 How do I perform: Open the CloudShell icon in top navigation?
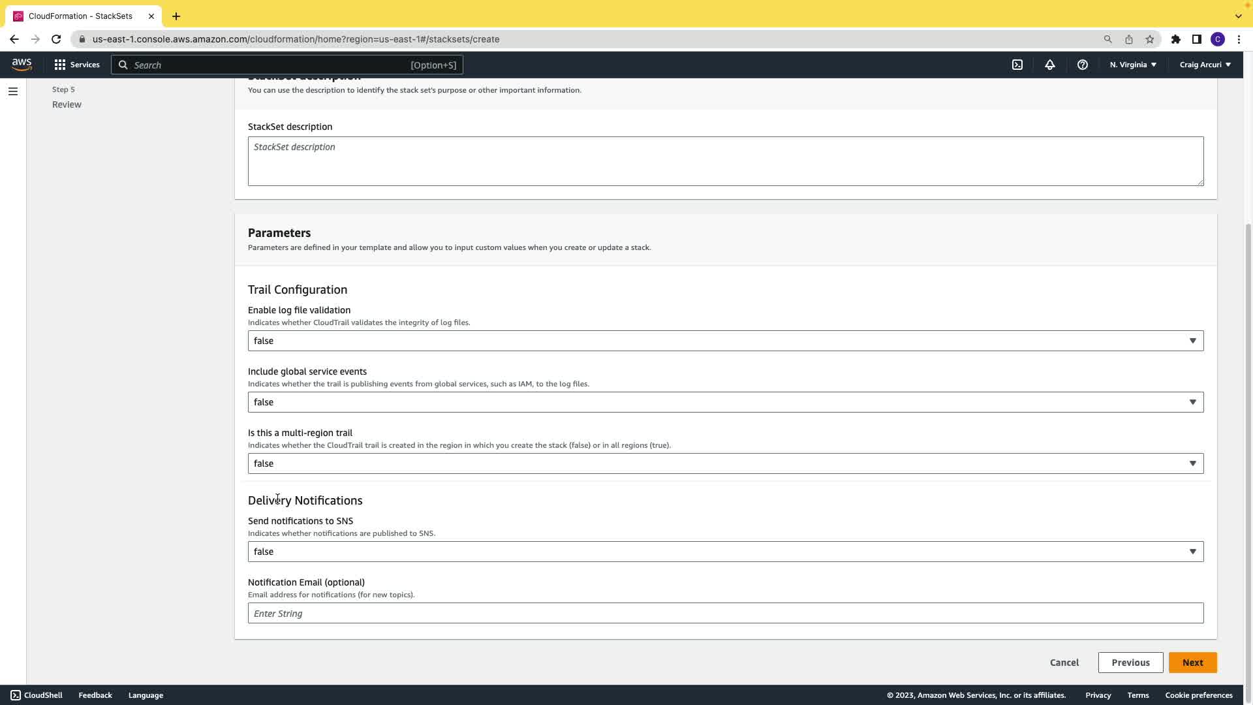pyautogui.click(x=1017, y=65)
